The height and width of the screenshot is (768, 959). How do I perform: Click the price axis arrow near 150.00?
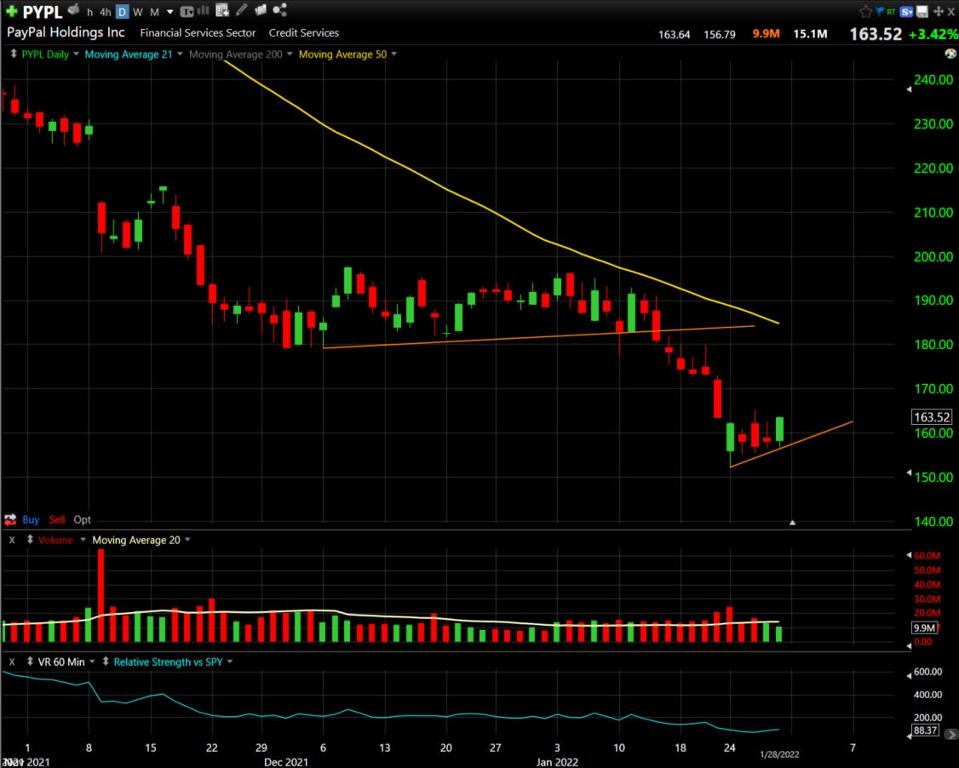point(909,473)
